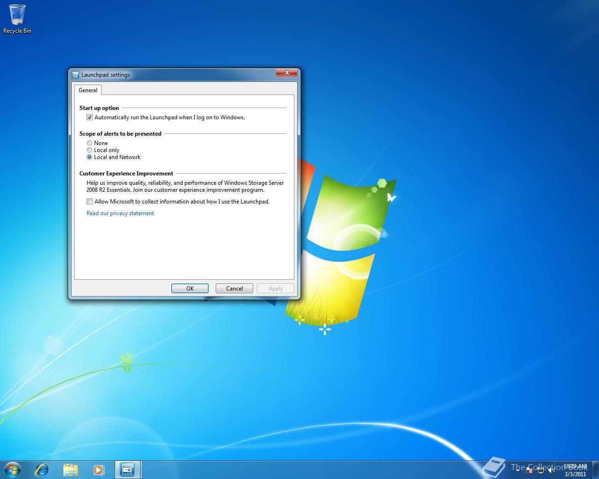The image size is (599, 479).
Task: Open the Action Center flag tray icon
Action: pos(529,471)
